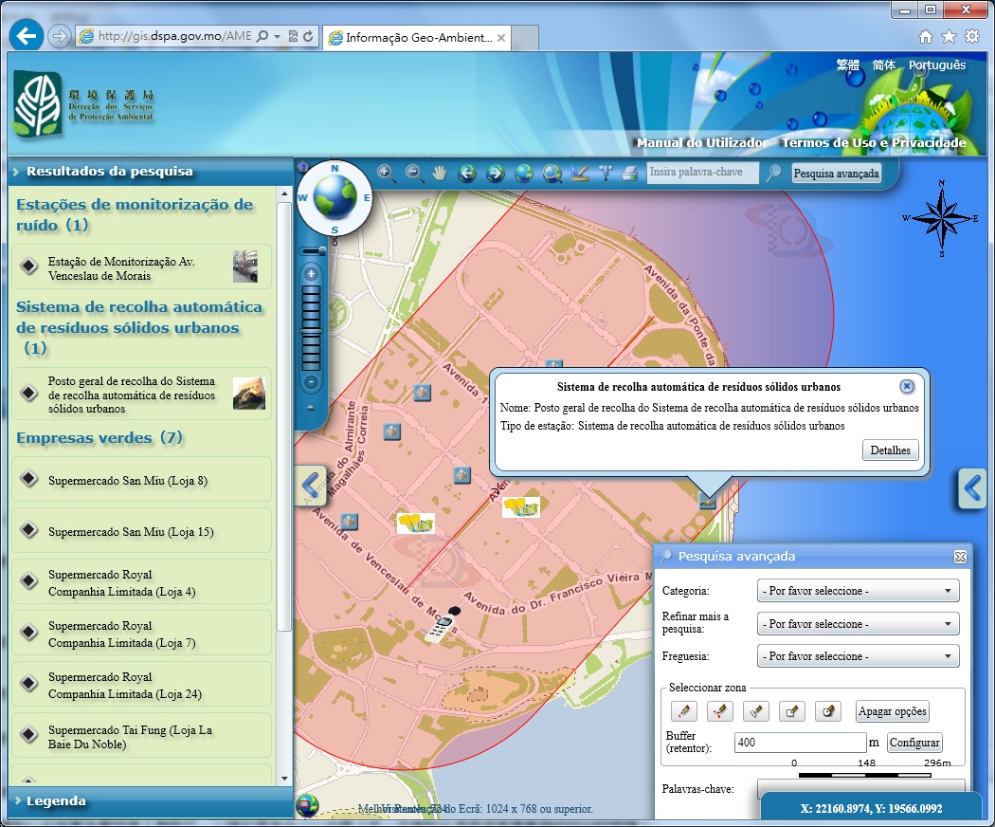Go to previous map extent
The width and height of the screenshot is (995, 827).
(x=467, y=173)
